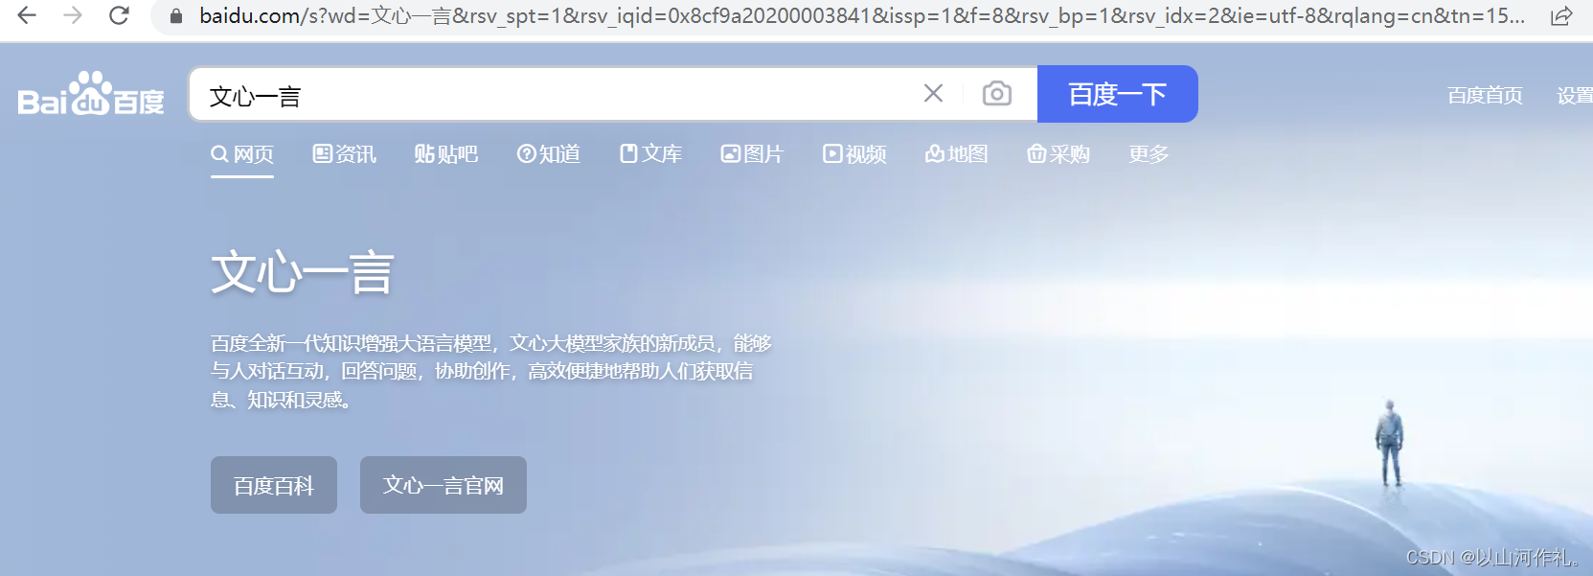Click the 文心一言 heading title
Image resolution: width=1593 pixels, height=576 pixels.
(x=303, y=272)
